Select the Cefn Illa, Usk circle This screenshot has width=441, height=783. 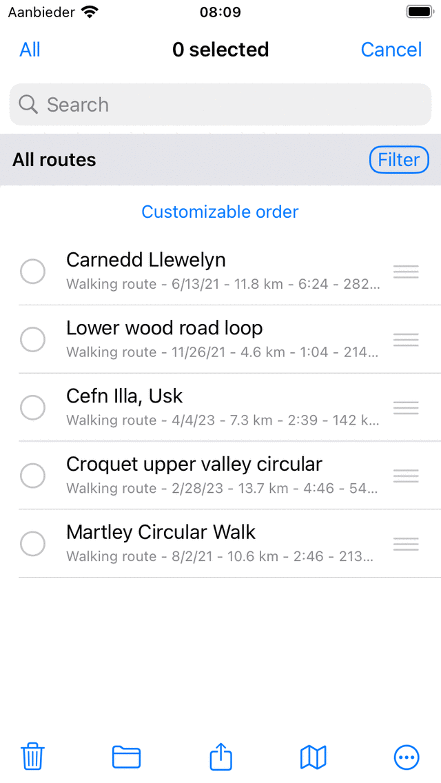pos(32,408)
